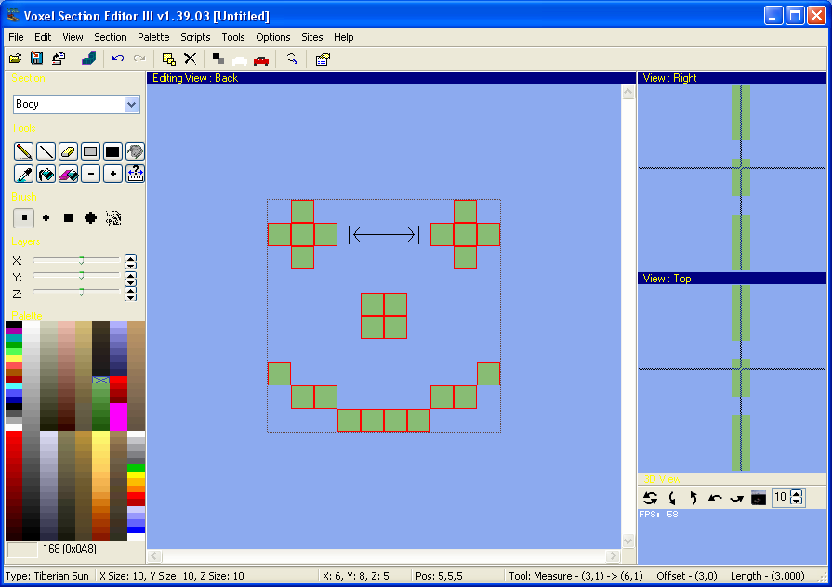Click the 3D view reset rotation icon
Viewport: 832px width, 587px height.
[650, 498]
